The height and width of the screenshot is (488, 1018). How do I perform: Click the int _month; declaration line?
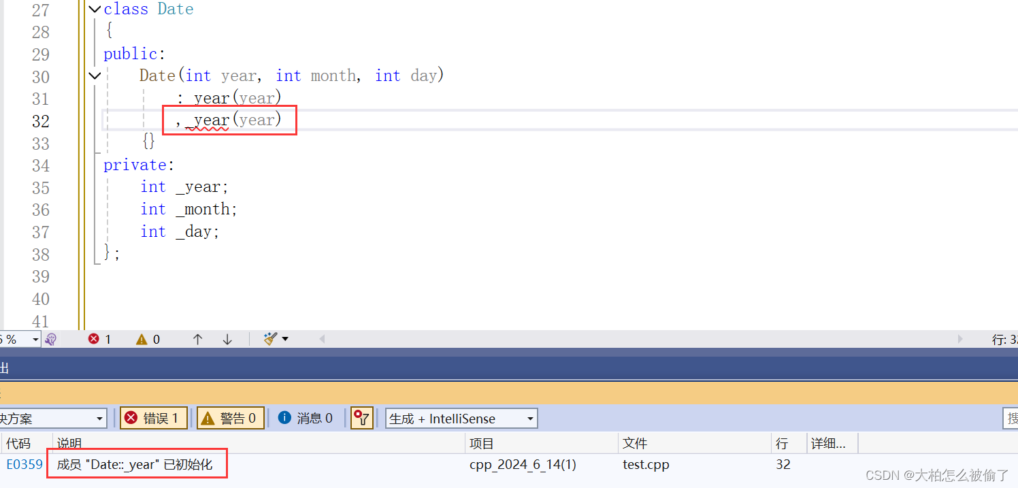tap(189, 209)
